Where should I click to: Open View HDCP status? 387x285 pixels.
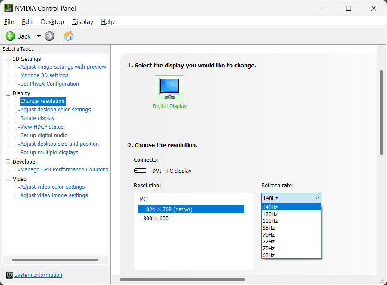coord(42,127)
